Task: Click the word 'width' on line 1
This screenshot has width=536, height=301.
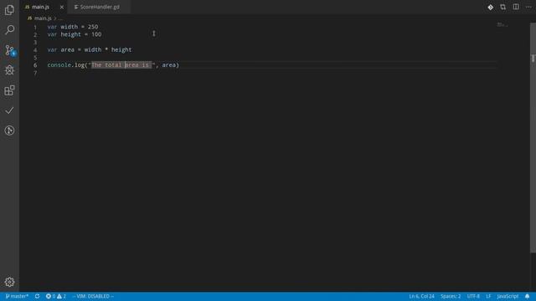Action: 69,27
